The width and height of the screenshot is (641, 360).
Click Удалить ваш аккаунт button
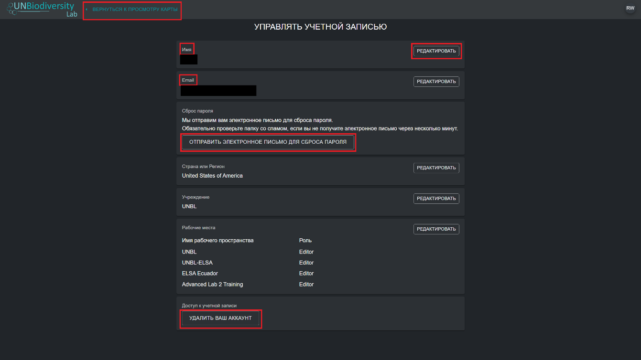click(x=220, y=318)
